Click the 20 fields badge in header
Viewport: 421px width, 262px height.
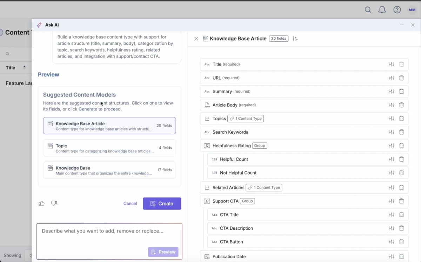[x=279, y=39]
